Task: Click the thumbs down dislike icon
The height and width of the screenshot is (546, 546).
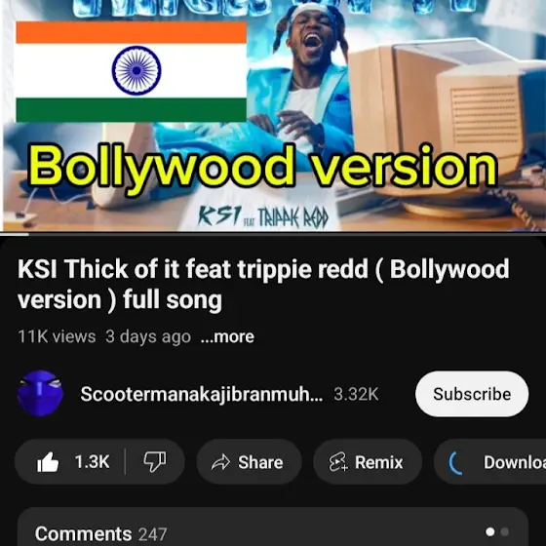Action: 155,462
